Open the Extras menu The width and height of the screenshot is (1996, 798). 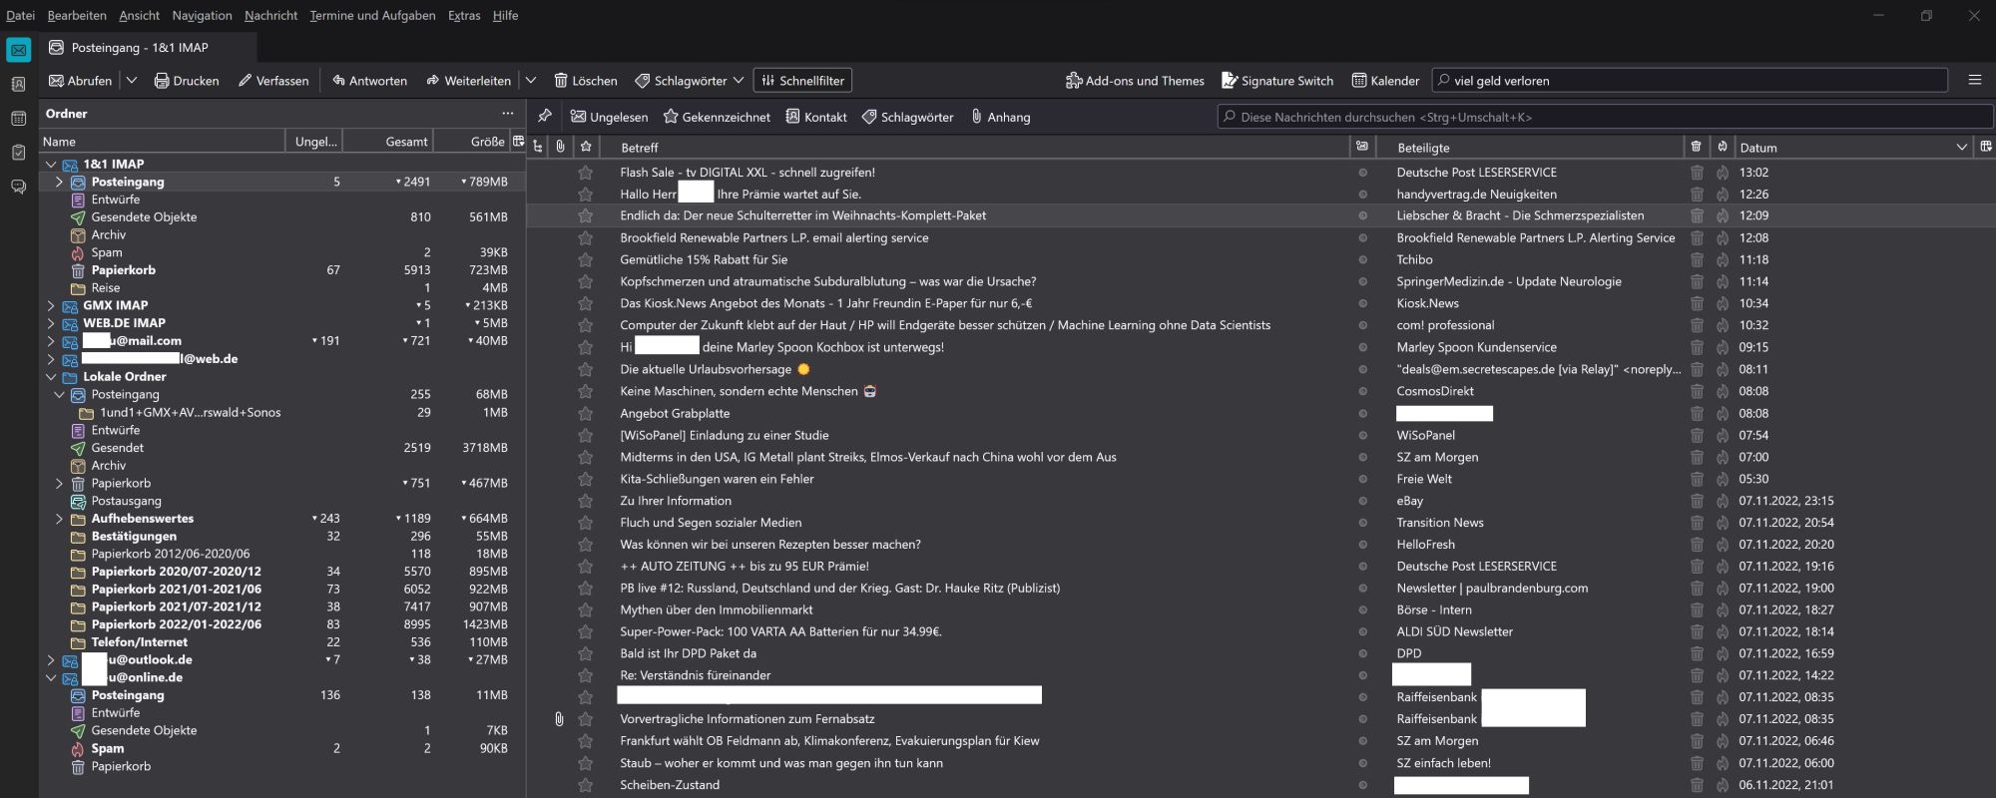tap(463, 15)
